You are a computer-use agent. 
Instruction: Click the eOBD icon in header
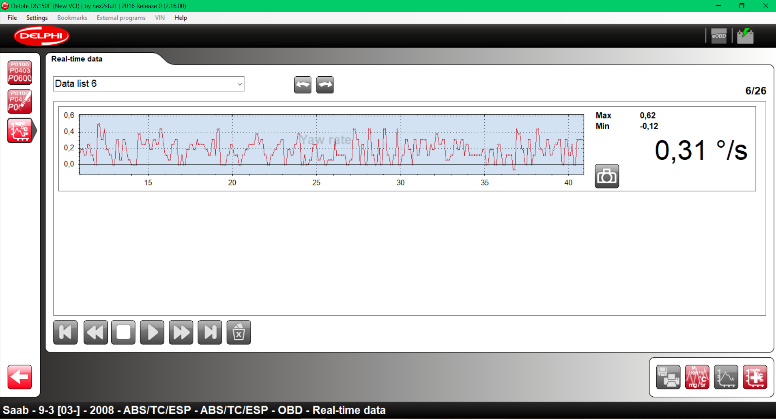(718, 36)
